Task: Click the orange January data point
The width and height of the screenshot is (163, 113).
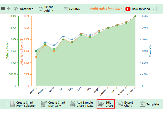Action: pos(36,57)
